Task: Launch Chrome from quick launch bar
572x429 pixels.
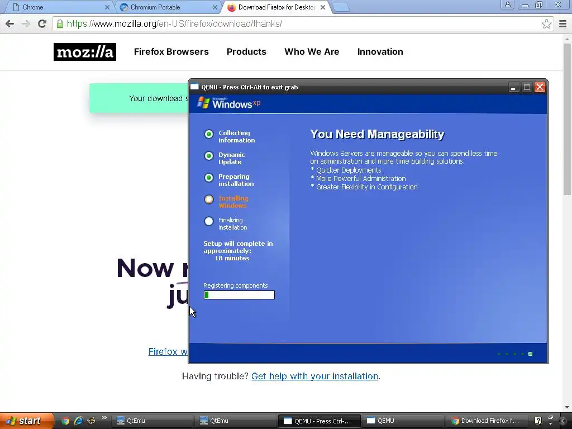Action: 65,421
